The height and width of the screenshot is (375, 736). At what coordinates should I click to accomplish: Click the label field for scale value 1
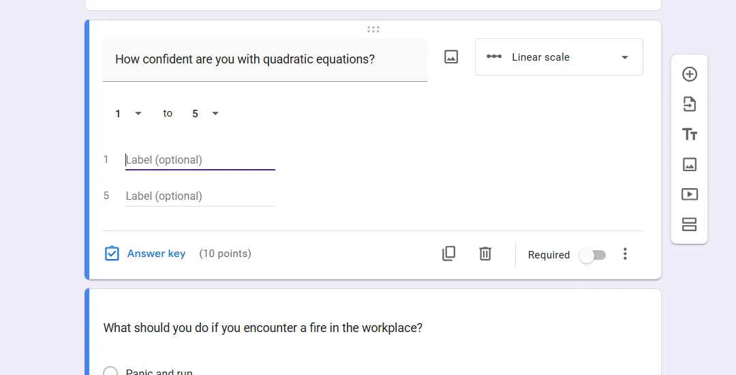[x=200, y=160]
